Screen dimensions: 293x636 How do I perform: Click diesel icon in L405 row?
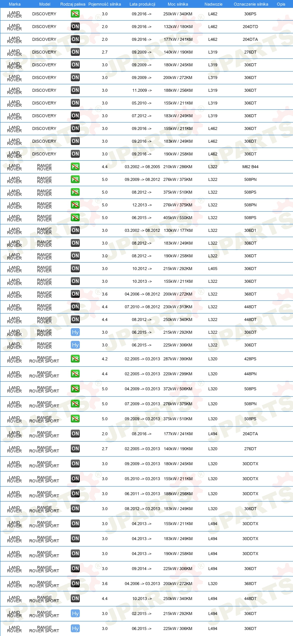tap(75, 269)
